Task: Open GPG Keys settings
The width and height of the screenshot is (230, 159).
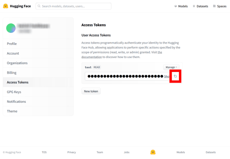Action: pos(38,92)
